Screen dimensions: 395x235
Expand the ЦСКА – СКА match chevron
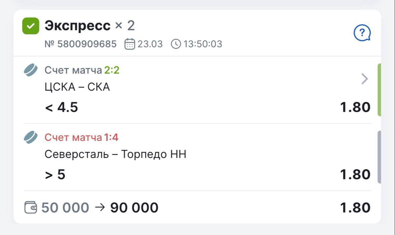pos(365,79)
